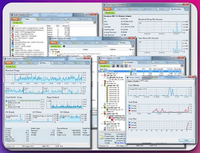Click the red FlashPlayerPlugin process icon
The image size is (200, 153).
pos(110,117)
